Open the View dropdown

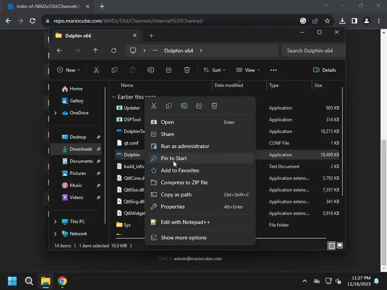click(x=248, y=70)
